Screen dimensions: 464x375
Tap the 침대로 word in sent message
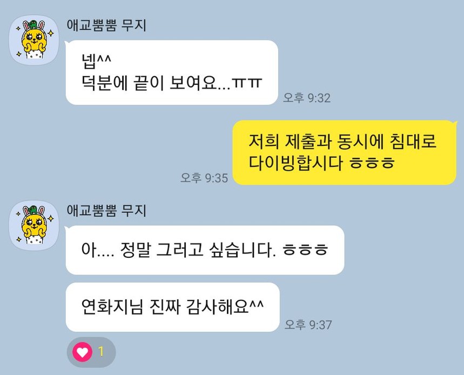[x=413, y=141]
